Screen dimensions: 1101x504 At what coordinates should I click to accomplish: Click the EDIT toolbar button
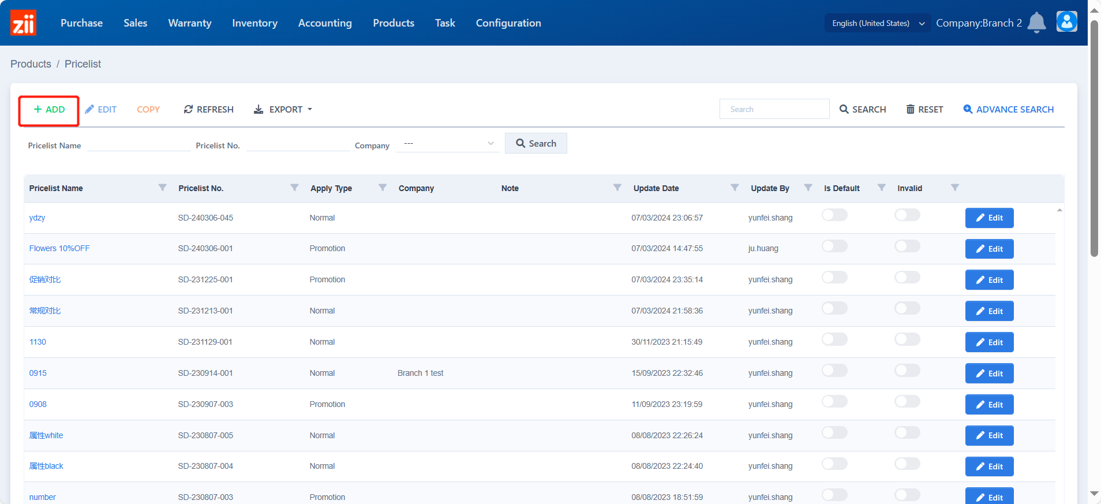pos(101,110)
